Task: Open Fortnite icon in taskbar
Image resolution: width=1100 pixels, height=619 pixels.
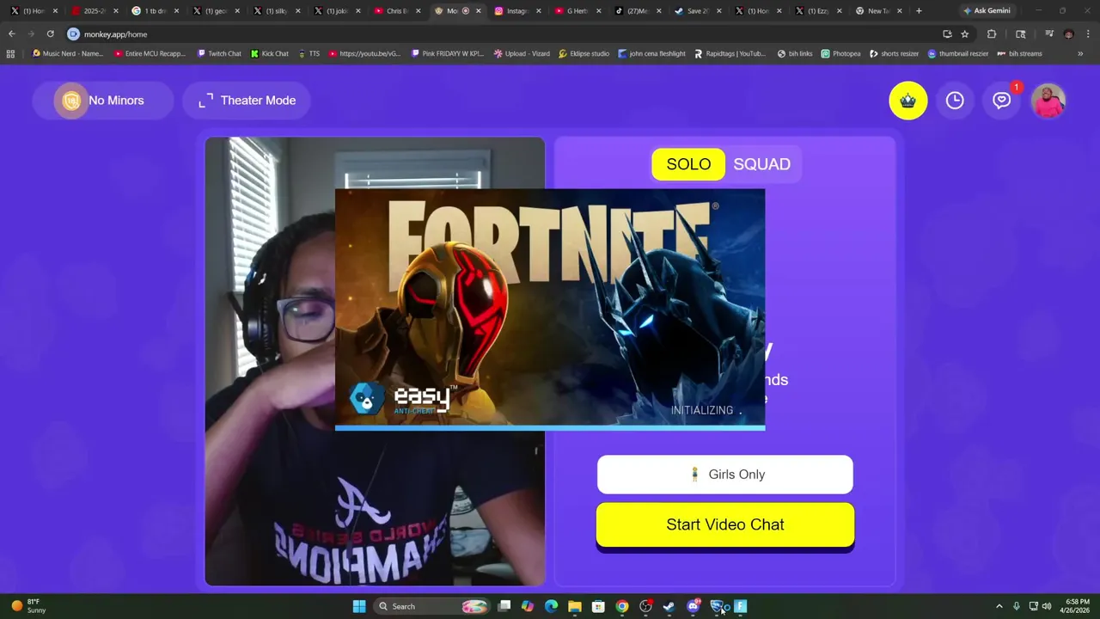Action: pyautogui.click(x=740, y=606)
